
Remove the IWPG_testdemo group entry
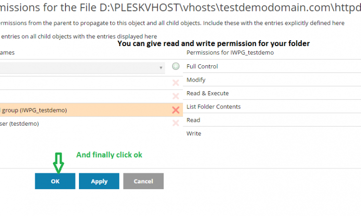coord(176,110)
